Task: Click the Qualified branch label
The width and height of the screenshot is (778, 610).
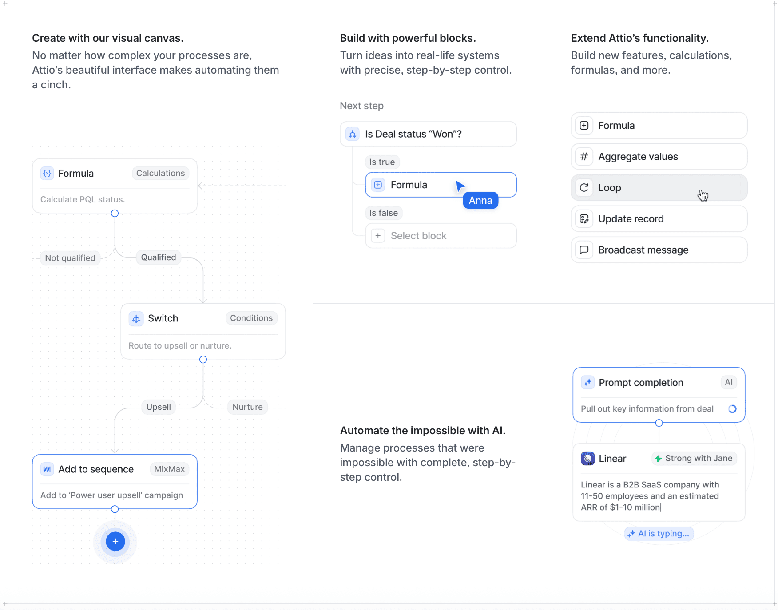Action: click(x=159, y=257)
